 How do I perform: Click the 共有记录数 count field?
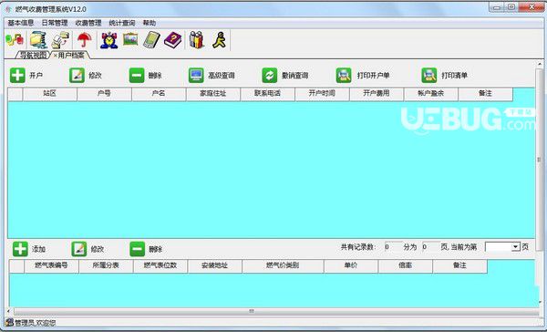393,247
